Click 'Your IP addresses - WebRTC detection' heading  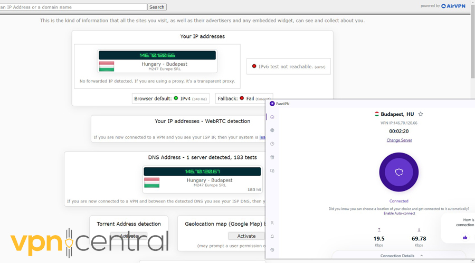point(202,121)
